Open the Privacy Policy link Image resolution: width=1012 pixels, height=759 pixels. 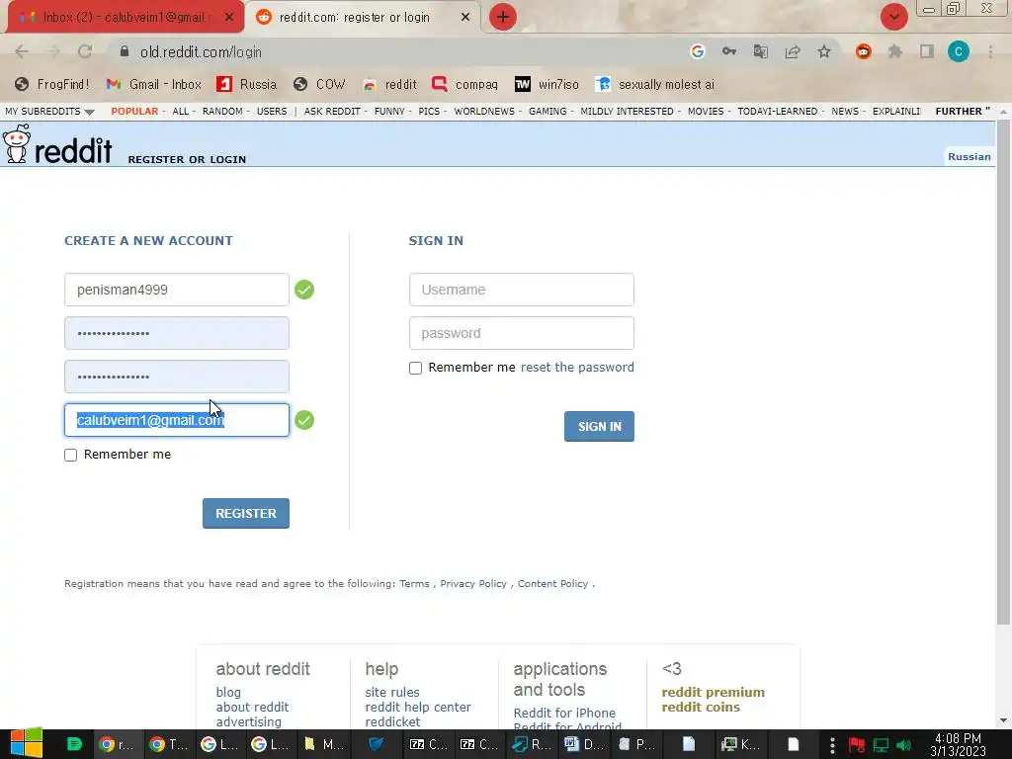(x=473, y=583)
